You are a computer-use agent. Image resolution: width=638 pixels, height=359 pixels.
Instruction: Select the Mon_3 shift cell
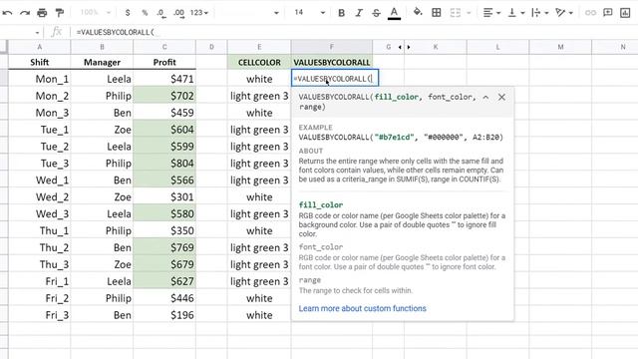point(40,113)
